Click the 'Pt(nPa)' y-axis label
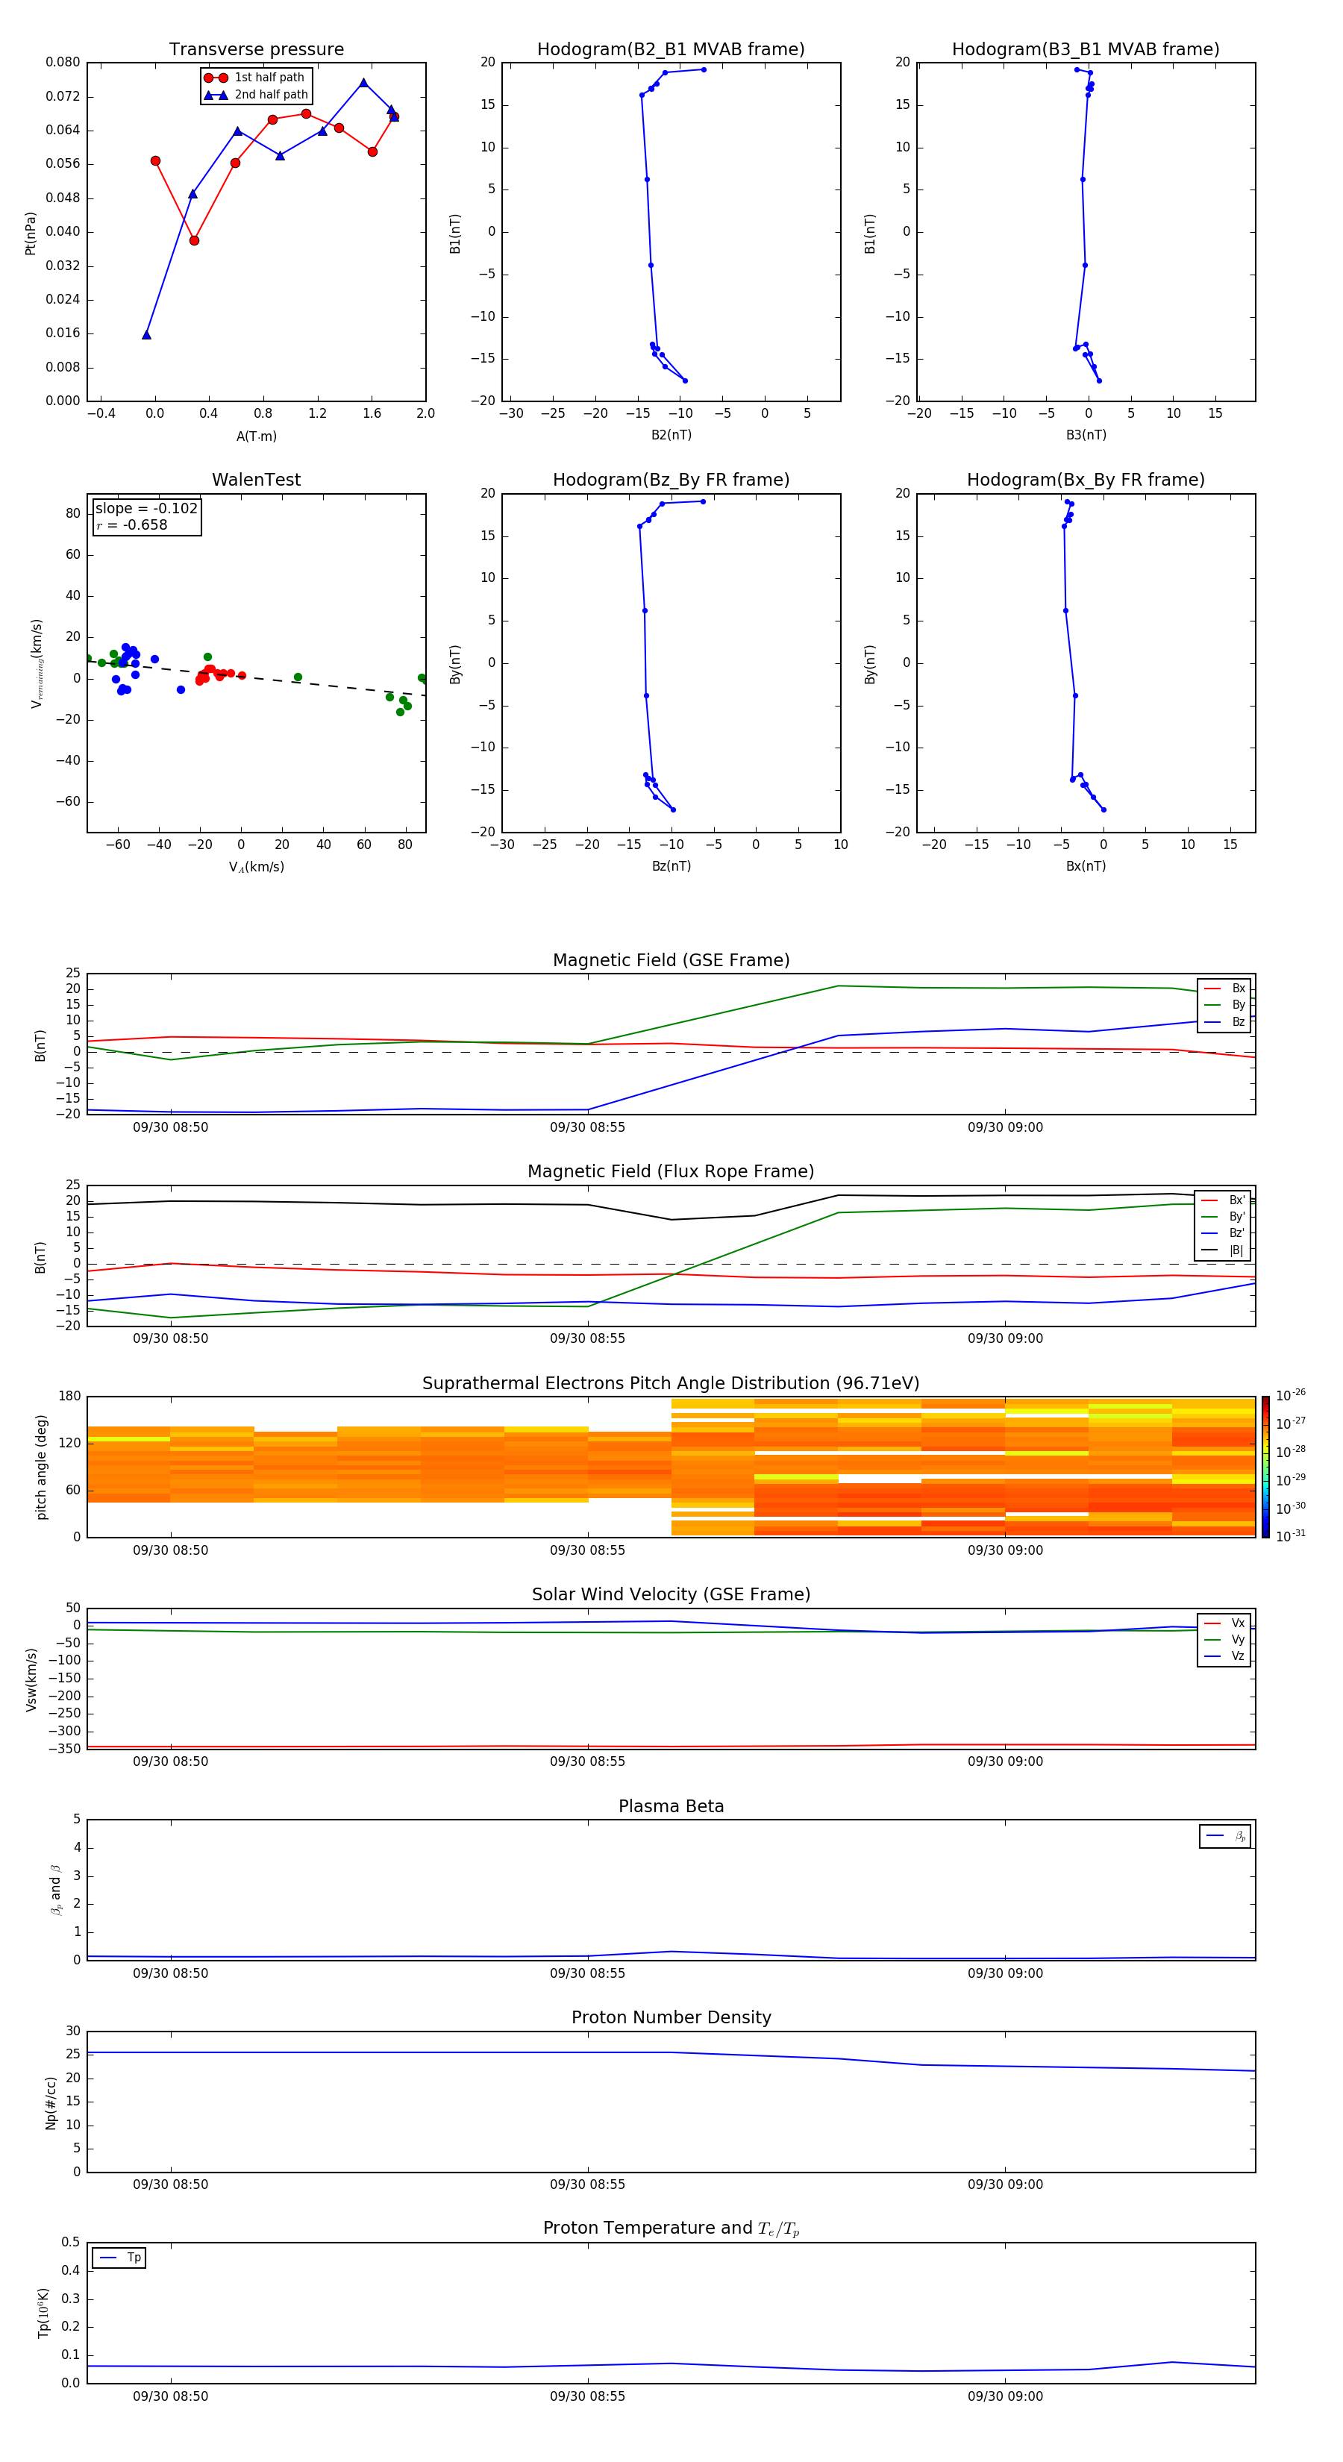 [31, 234]
